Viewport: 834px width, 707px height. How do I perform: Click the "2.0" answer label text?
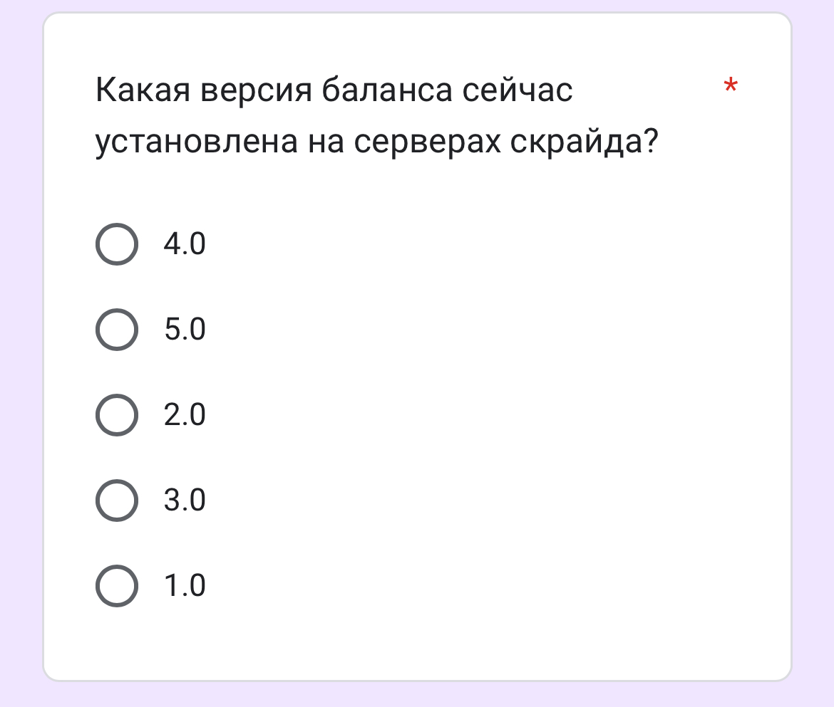185,415
